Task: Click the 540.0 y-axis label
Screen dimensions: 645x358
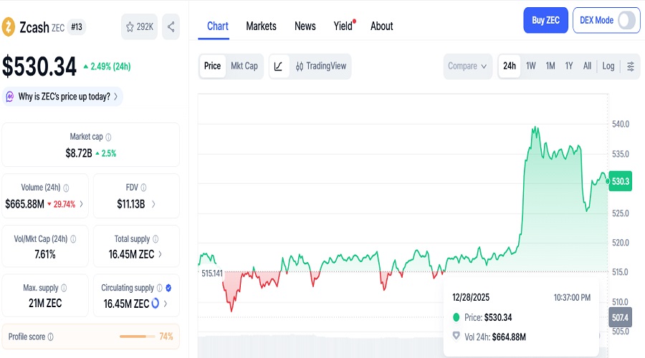Action: pyautogui.click(x=621, y=124)
